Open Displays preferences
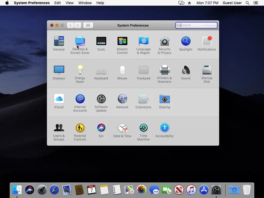This screenshot has width=264, height=198. click(59, 72)
